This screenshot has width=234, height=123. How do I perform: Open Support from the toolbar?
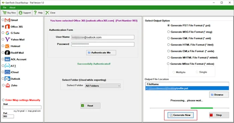(x=25, y=13)
